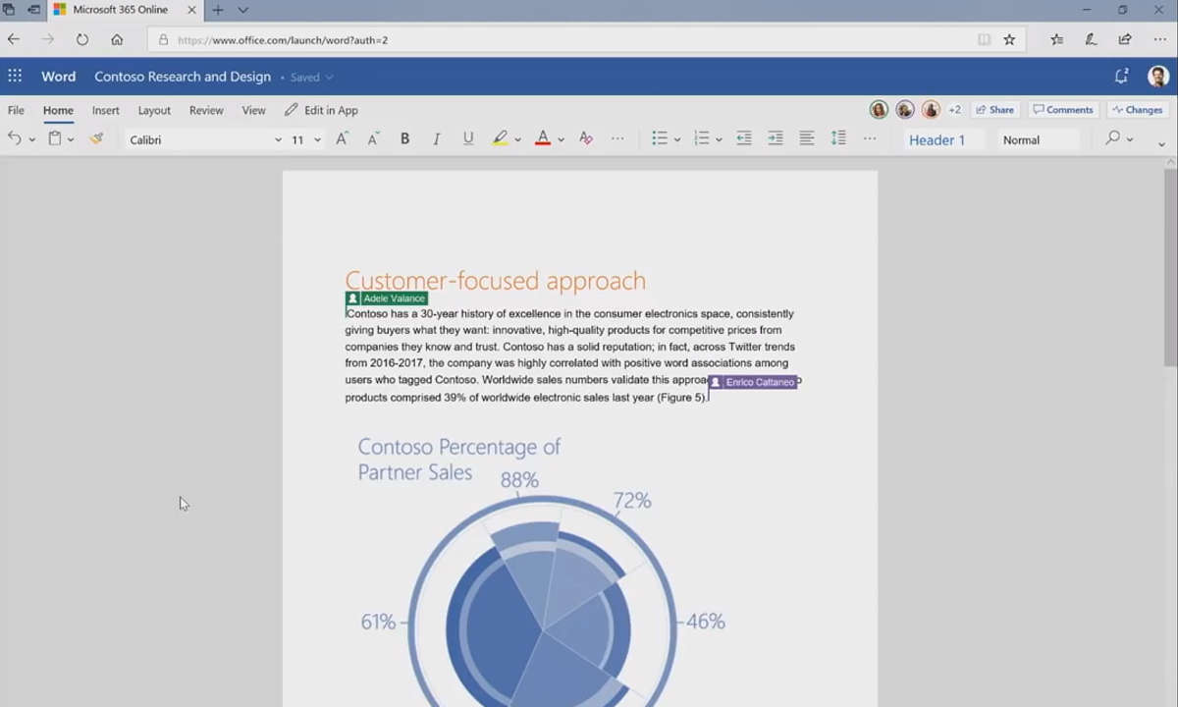Viewport: 1178px width, 707px height.
Task: Toggle Underline formatting
Action: (468, 139)
